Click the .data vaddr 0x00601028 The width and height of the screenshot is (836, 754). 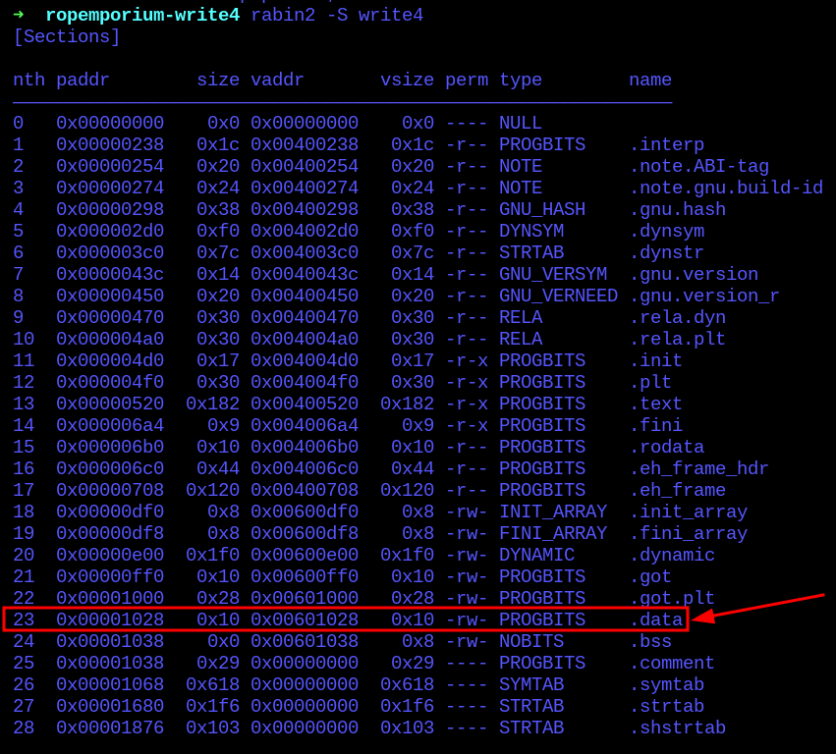305,620
